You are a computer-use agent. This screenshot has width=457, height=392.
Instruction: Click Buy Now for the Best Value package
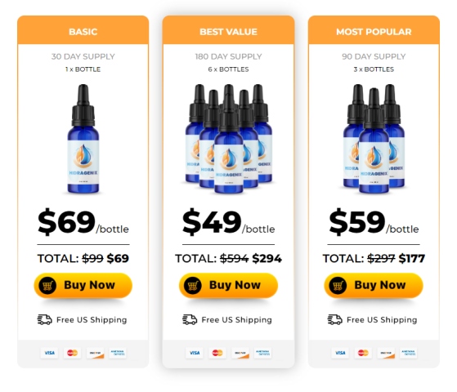point(229,285)
